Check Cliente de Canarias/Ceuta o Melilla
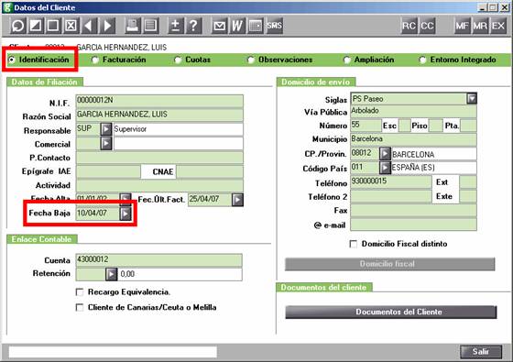The image size is (513, 362). 80,307
